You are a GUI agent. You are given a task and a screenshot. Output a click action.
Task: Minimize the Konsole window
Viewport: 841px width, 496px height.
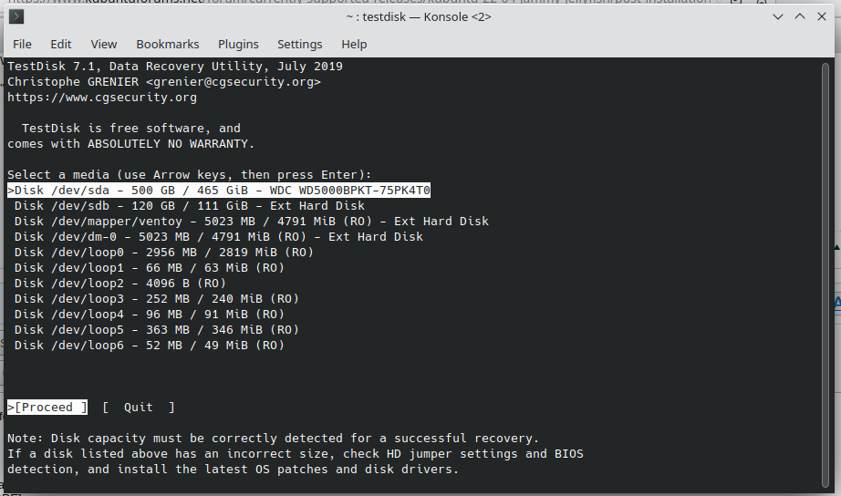tap(777, 16)
